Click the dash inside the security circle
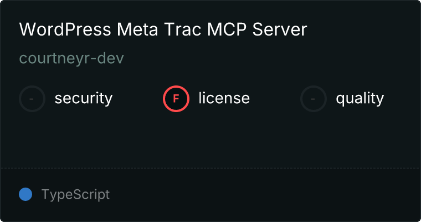Viewport: 421px width, 222px height. [32, 99]
